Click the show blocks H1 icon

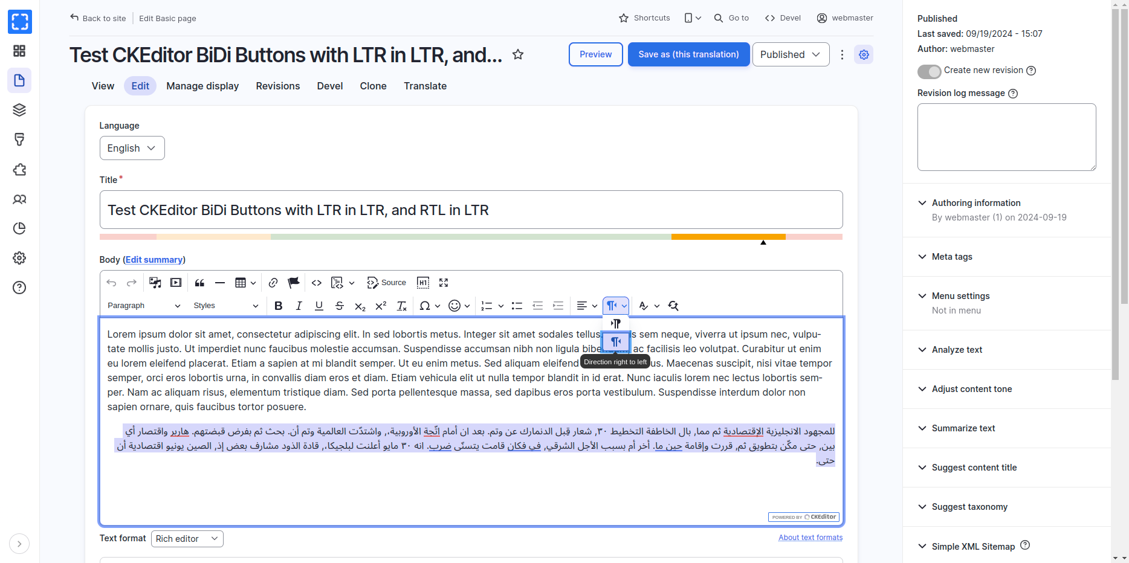pos(423,283)
